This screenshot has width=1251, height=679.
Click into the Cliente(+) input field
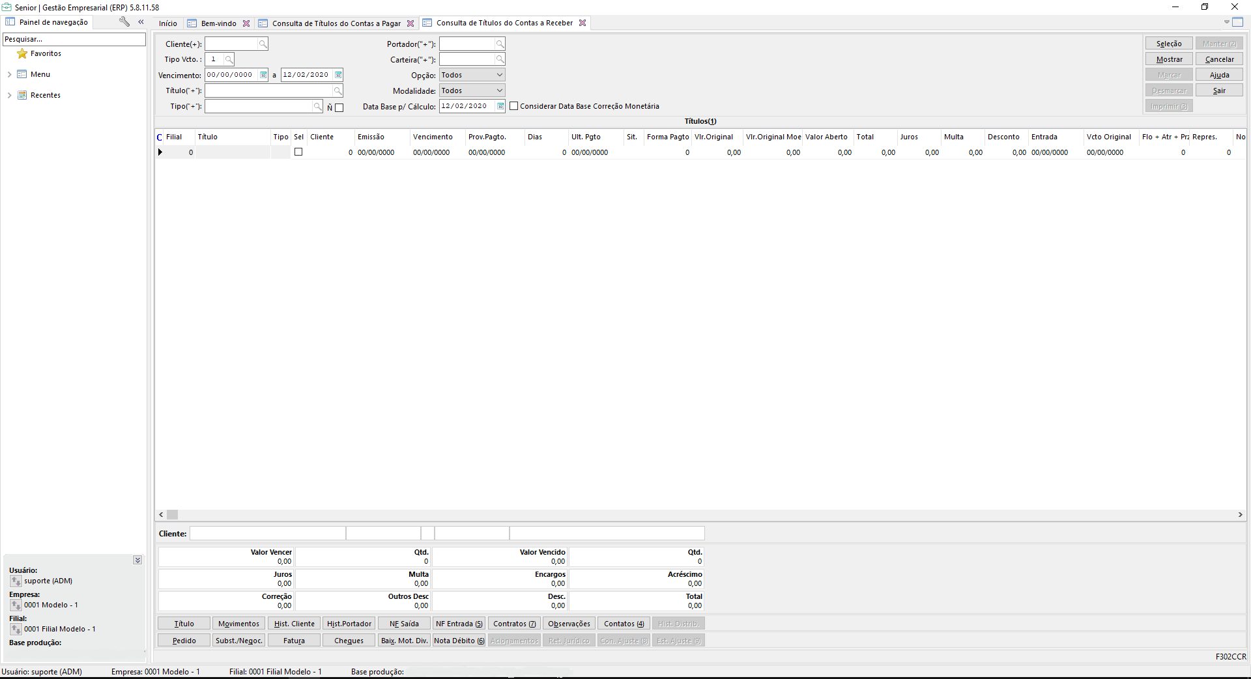tap(231, 44)
